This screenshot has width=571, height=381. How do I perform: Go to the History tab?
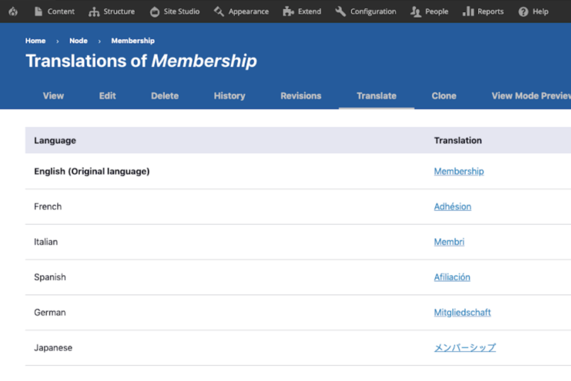(229, 96)
